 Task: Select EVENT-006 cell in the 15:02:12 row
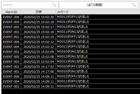(11, 42)
